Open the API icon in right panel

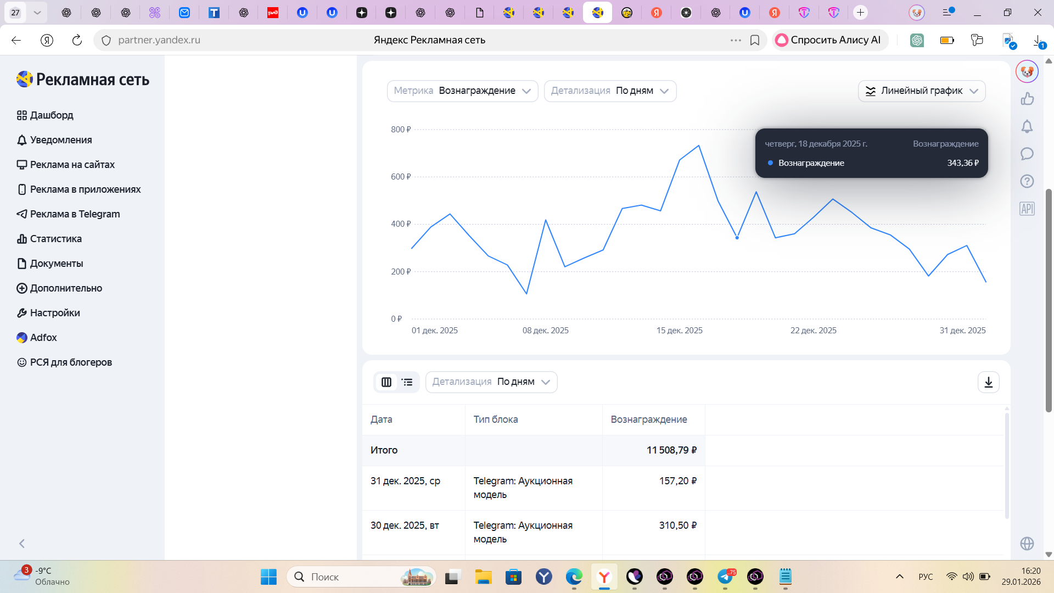[1027, 209]
